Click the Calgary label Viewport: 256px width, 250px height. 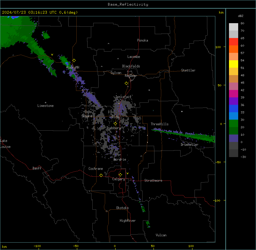pos(118,179)
